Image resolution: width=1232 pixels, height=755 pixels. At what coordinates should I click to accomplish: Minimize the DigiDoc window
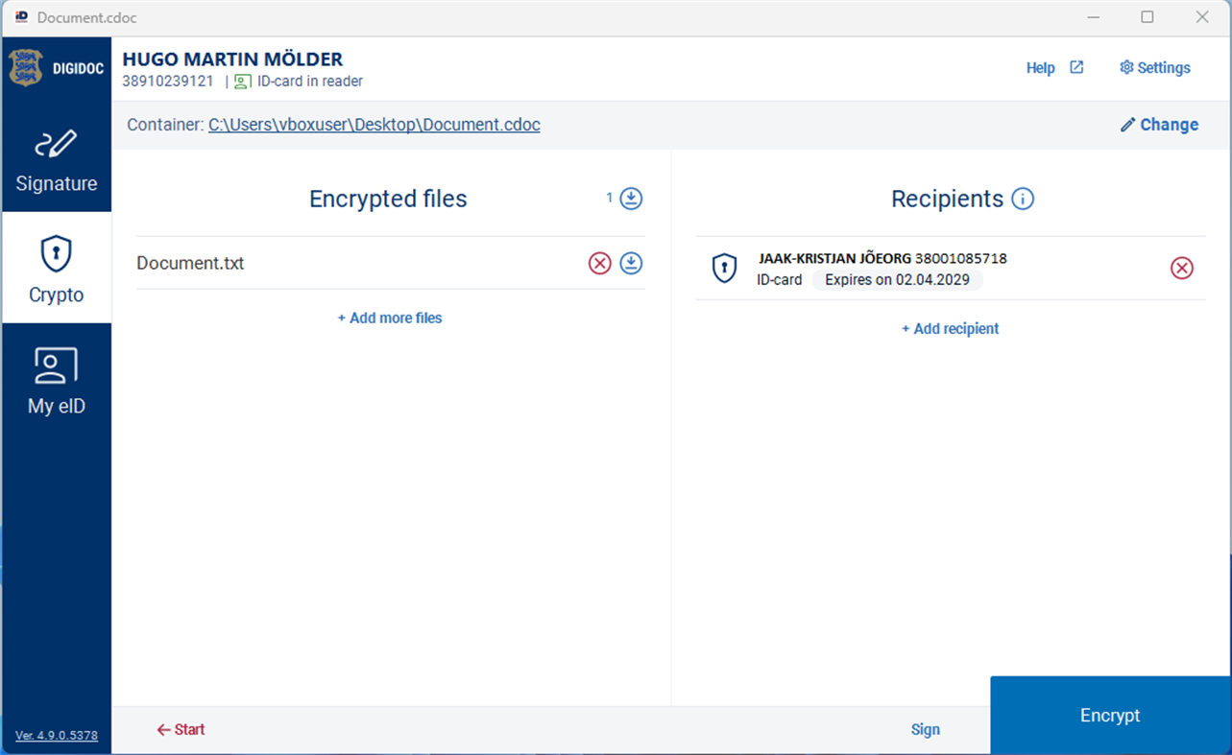point(1094,17)
